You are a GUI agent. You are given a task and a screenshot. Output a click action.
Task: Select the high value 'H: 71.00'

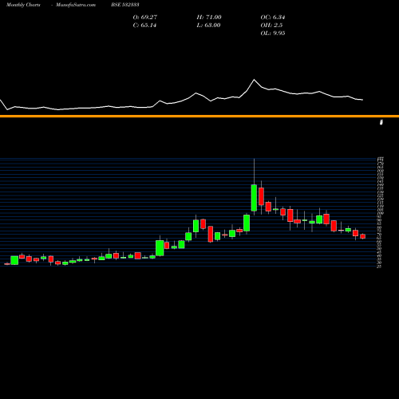pyautogui.click(x=209, y=18)
